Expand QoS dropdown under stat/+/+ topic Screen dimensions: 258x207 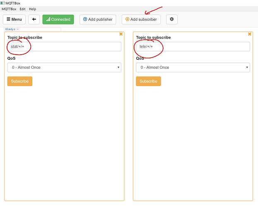tap(64, 67)
